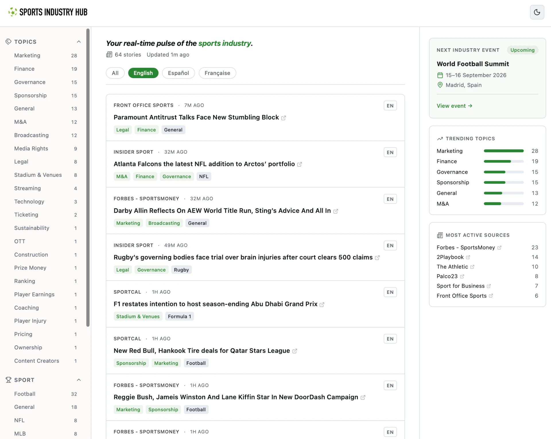
Task: Click external link icon next to The Athletic source
Action: pos(472,267)
